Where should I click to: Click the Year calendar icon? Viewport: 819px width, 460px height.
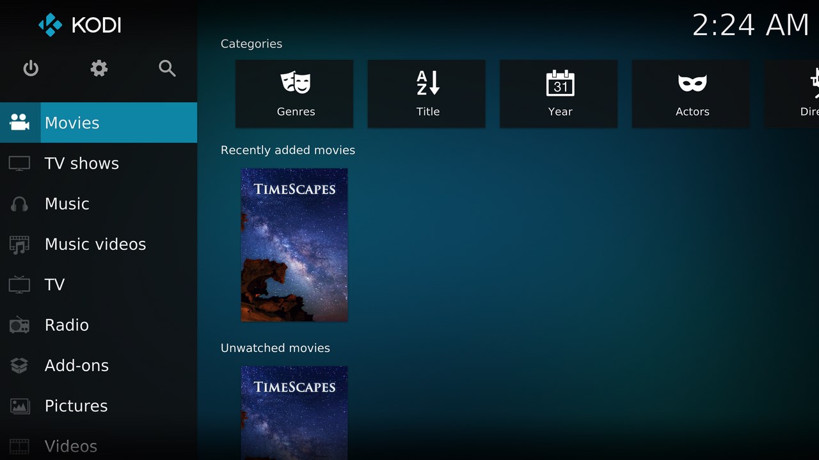pyautogui.click(x=561, y=83)
